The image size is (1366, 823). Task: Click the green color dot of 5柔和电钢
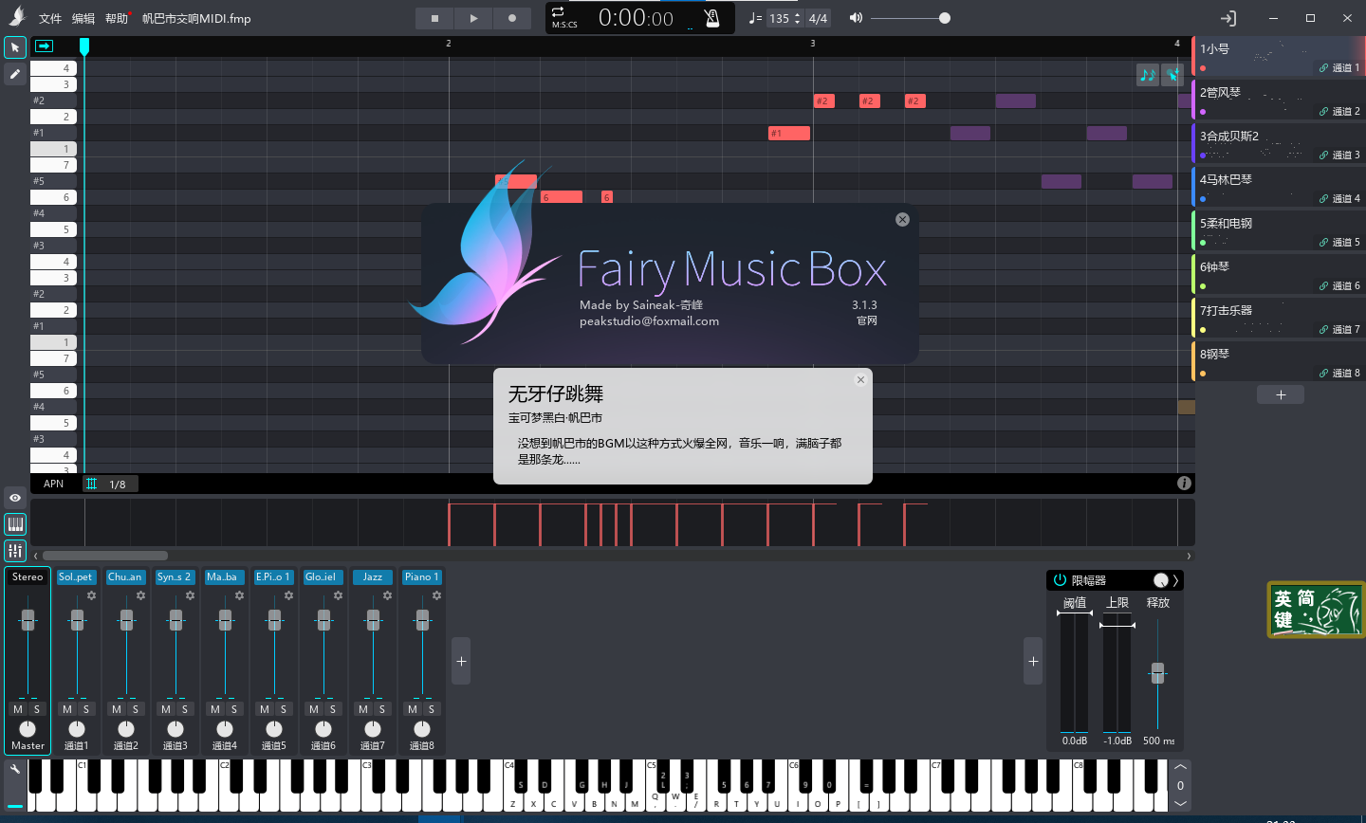[x=1203, y=243]
